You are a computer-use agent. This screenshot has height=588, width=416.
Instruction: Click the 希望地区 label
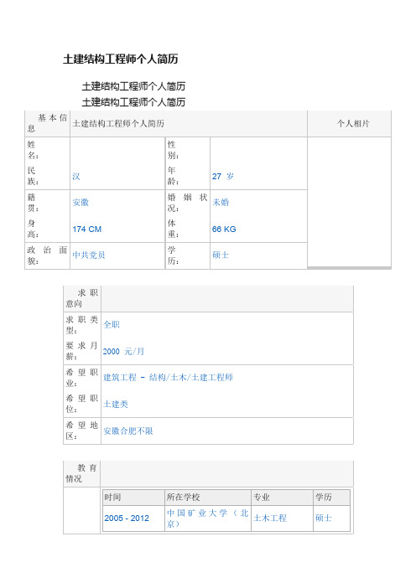click(82, 431)
